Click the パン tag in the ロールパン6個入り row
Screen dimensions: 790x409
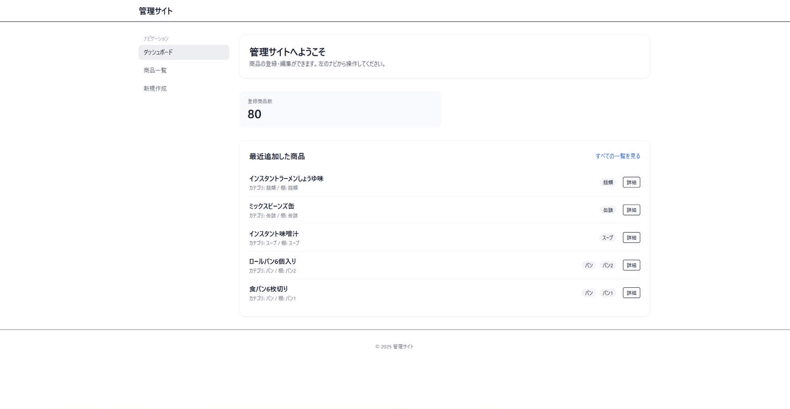[x=588, y=265]
